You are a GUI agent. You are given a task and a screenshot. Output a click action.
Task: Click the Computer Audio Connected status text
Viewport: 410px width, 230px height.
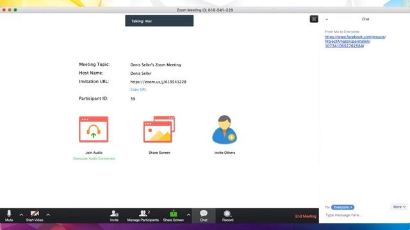click(x=94, y=158)
